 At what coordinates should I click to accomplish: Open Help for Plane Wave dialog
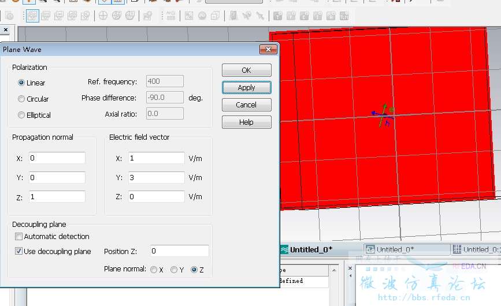tap(246, 122)
